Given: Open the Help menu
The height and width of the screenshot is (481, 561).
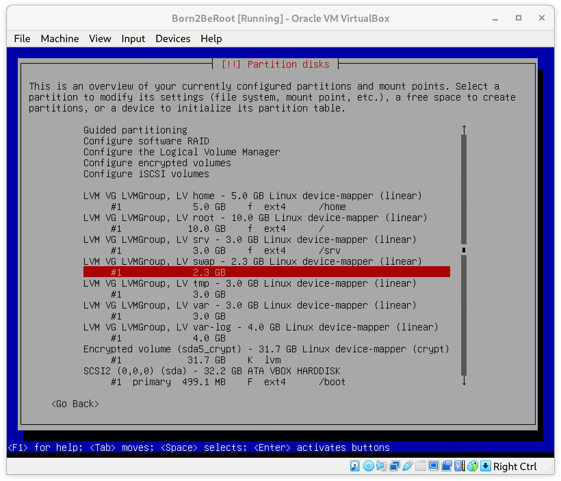Looking at the screenshot, I should (211, 39).
